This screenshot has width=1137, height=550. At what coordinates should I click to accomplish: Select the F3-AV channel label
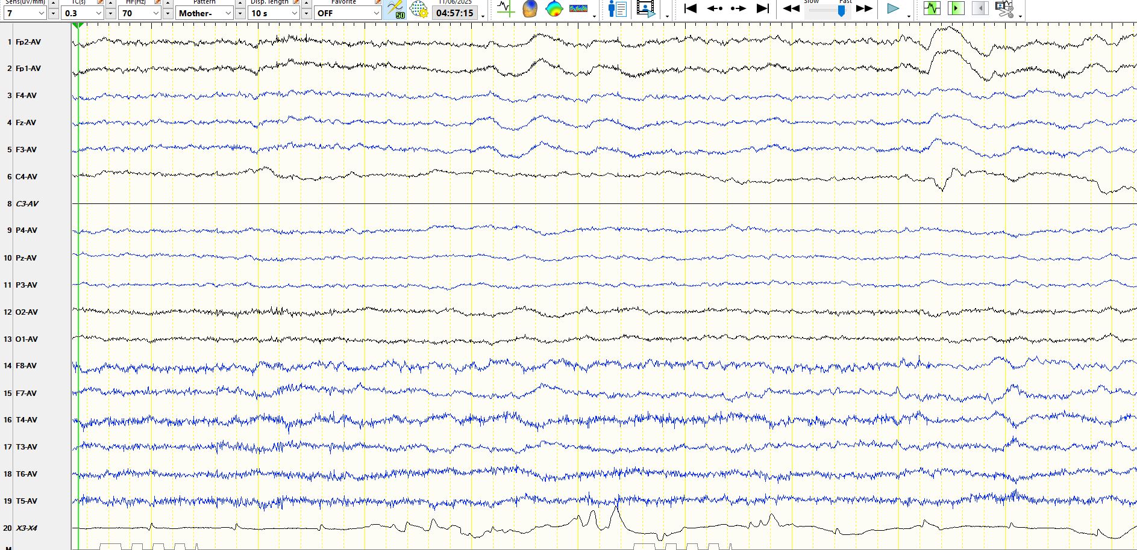click(x=26, y=150)
